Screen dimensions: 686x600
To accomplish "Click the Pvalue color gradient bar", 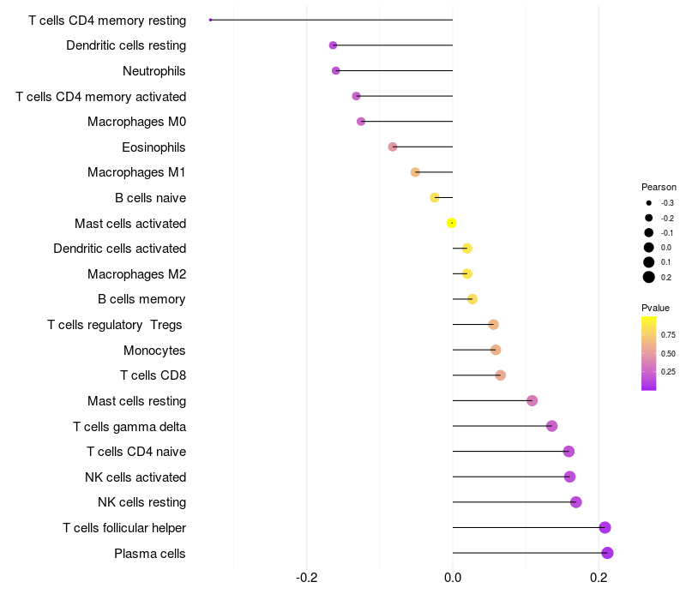I will coord(648,353).
